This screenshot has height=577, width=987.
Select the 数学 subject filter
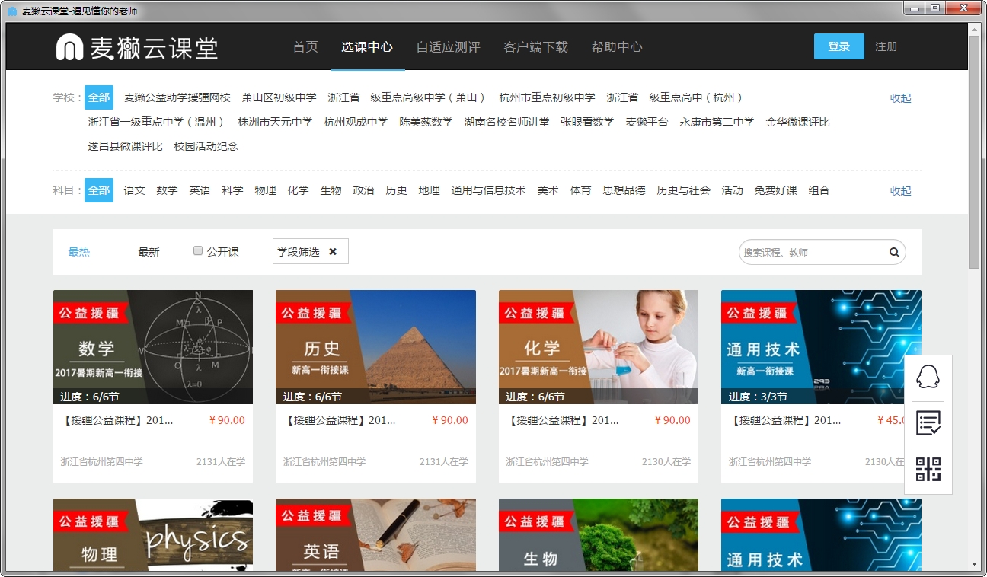pyautogui.click(x=167, y=190)
